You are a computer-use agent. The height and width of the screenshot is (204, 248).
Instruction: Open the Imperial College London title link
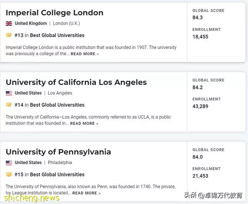point(55,13)
